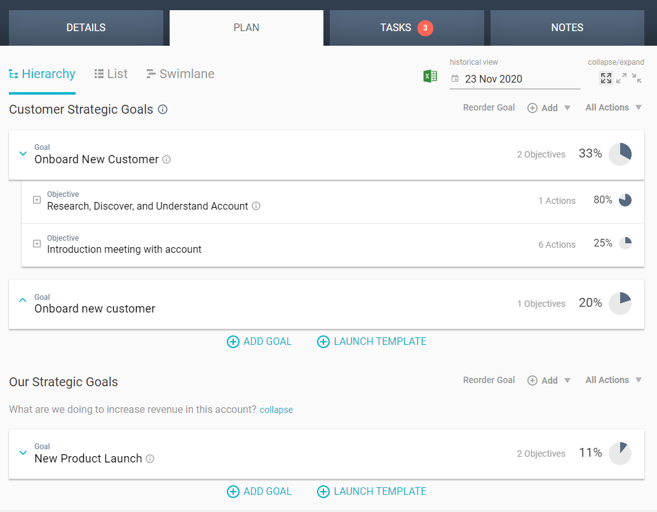657x512 pixels.
Task: Click the historical view date field
Action: [x=515, y=79]
